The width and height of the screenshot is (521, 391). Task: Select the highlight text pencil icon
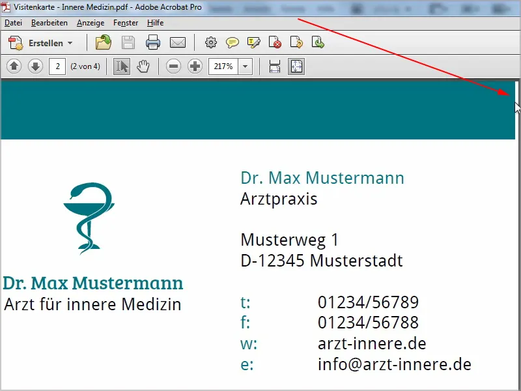(253, 42)
